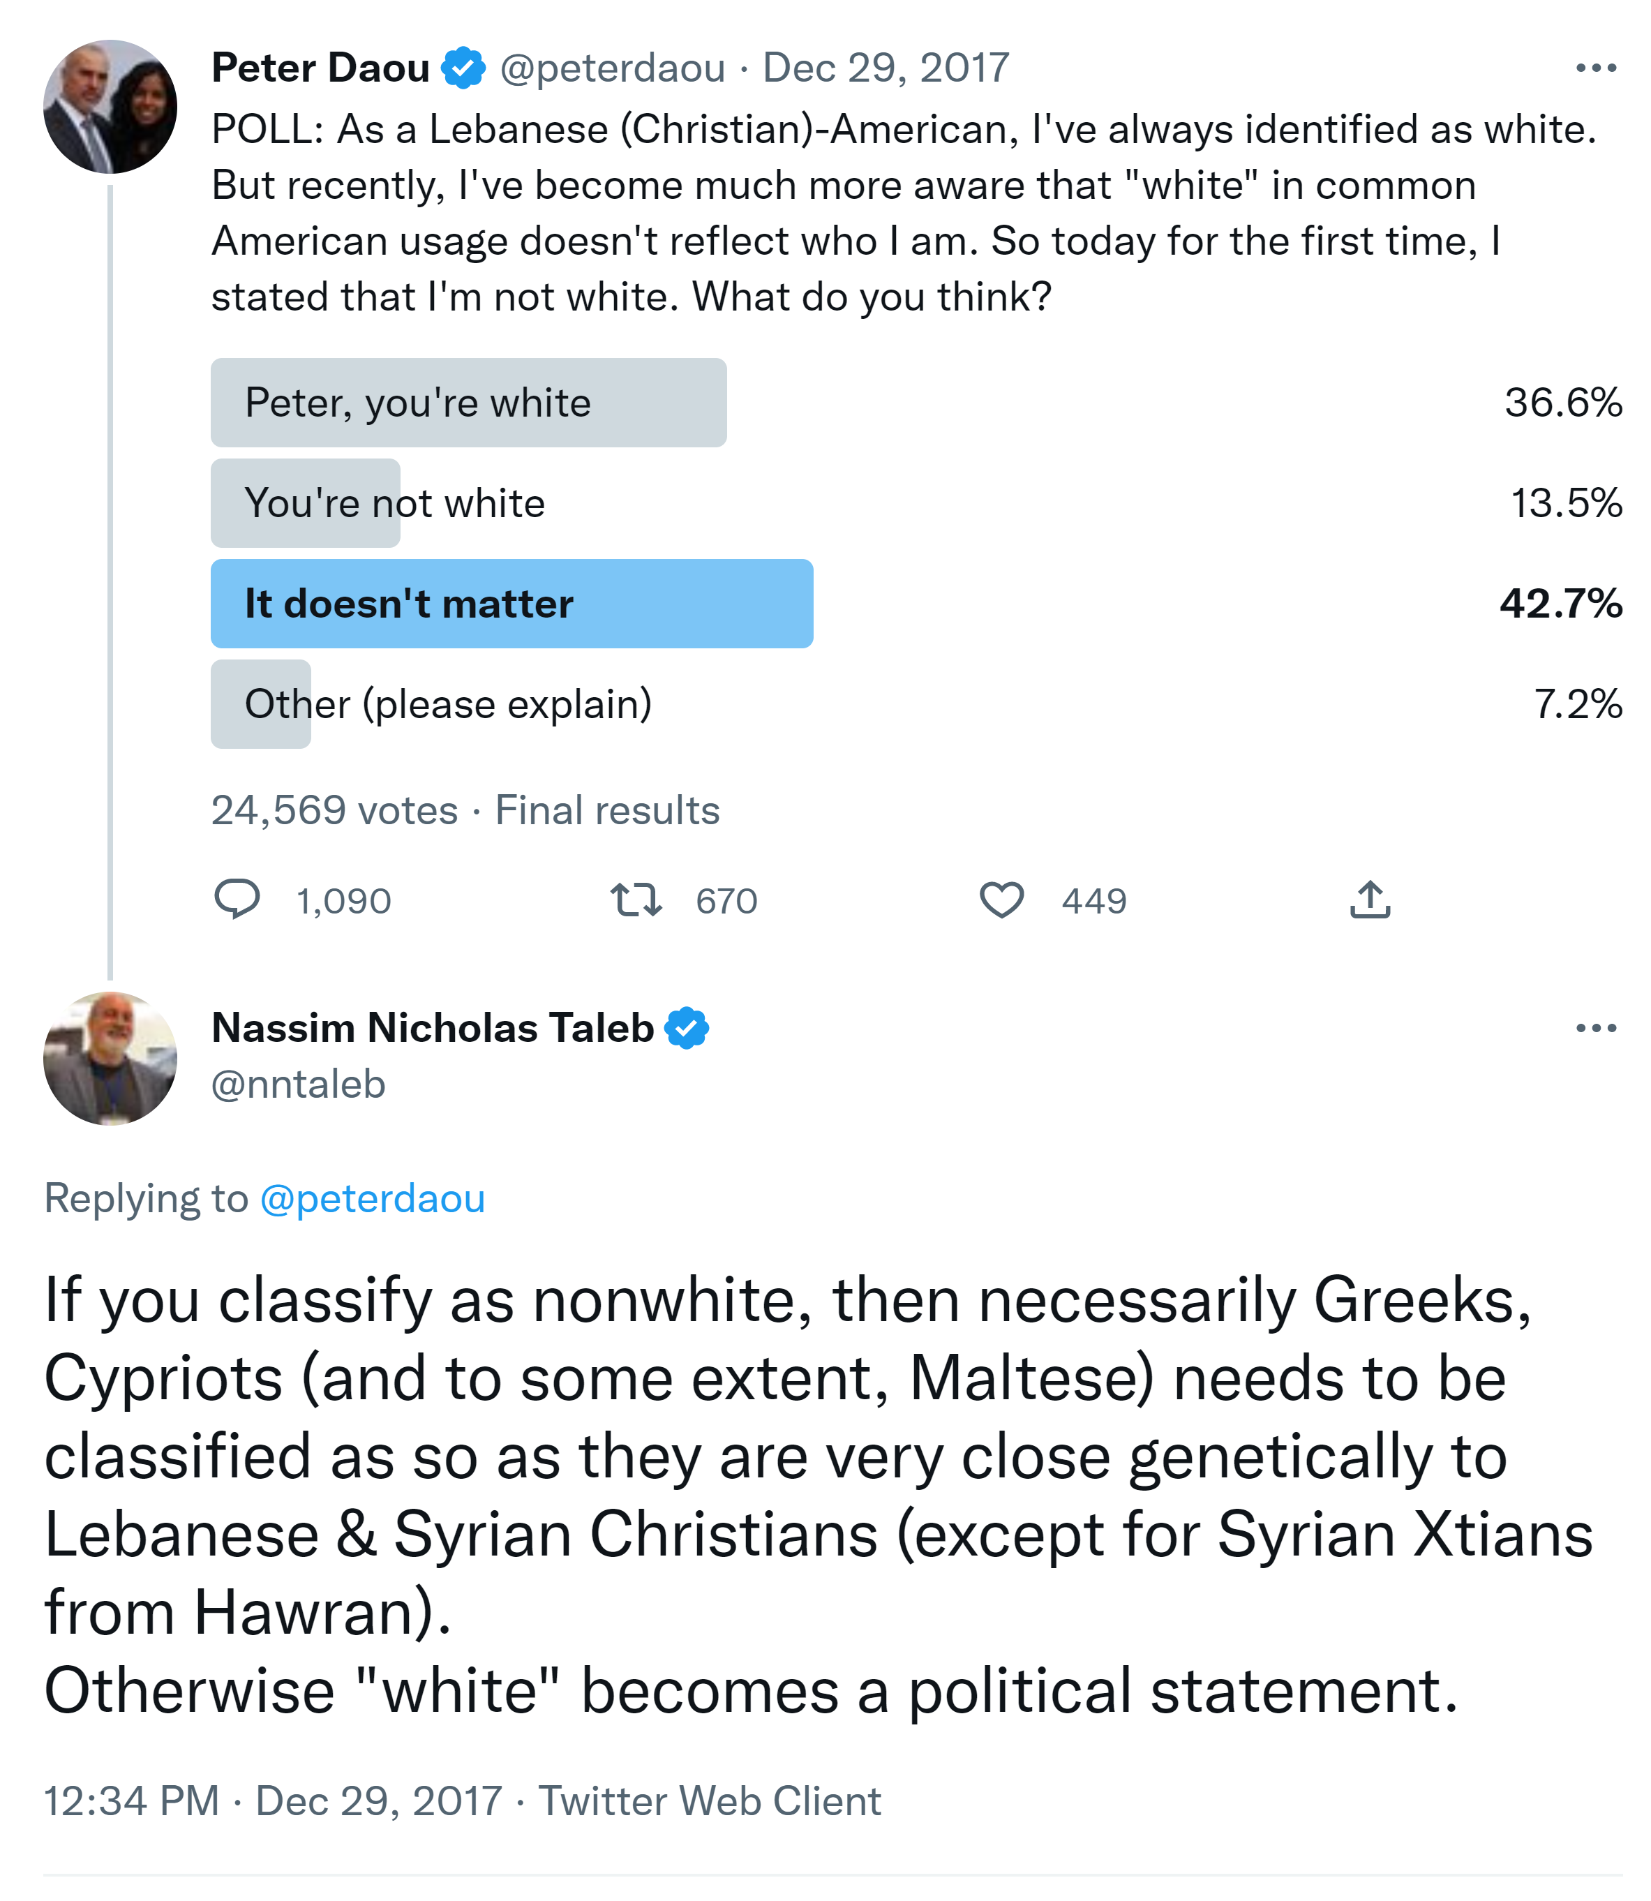Open Peter Daou display name link
The image size is (1651, 1901).
tap(320, 68)
